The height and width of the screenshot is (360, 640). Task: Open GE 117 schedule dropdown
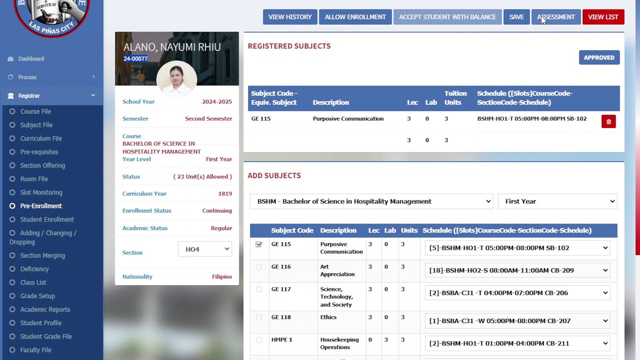518,293
